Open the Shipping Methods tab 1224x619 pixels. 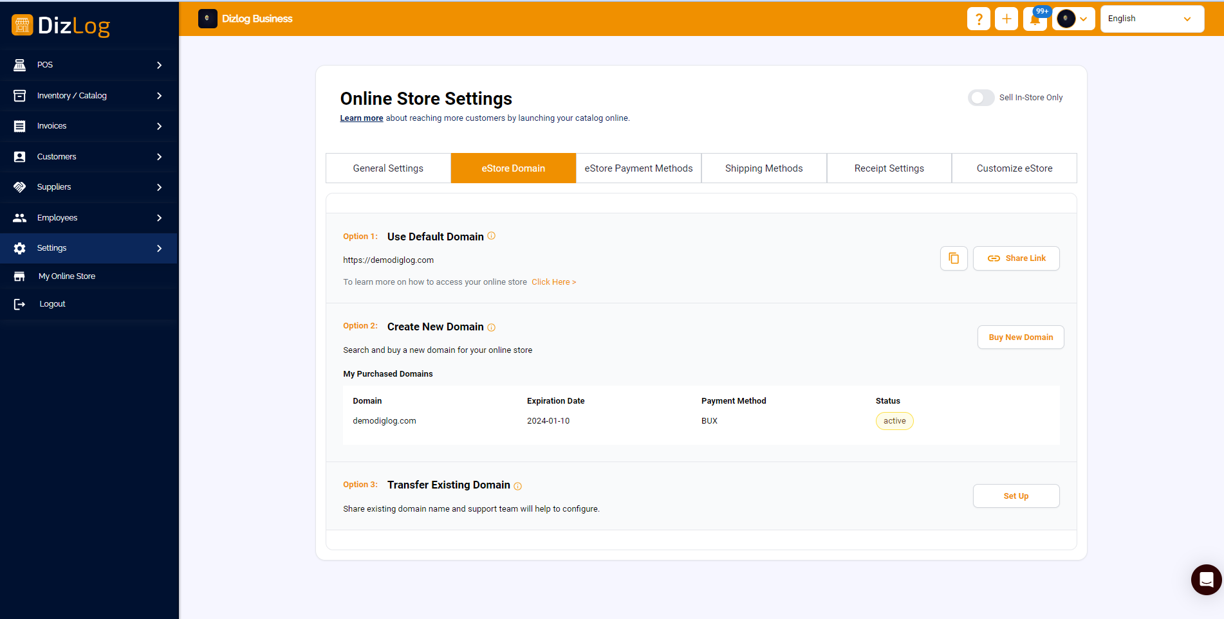(x=764, y=168)
